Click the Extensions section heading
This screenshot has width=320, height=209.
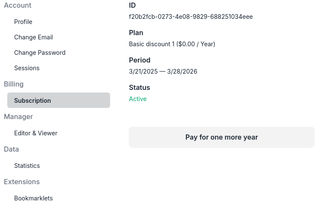click(x=22, y=182)
